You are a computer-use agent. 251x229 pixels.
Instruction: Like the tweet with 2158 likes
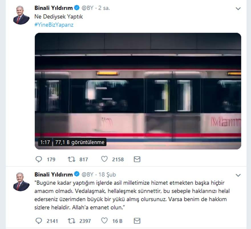[x=104, y=159]
